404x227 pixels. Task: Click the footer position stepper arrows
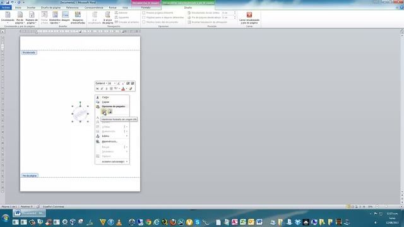coord(235,17)
